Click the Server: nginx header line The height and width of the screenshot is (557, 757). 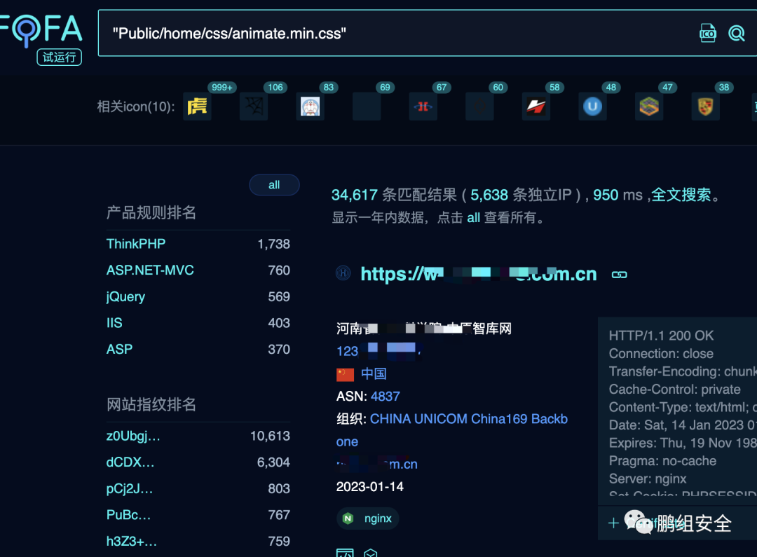pos(648,479)
